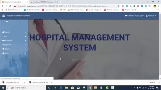Open the volume tray control

point(146,88)
